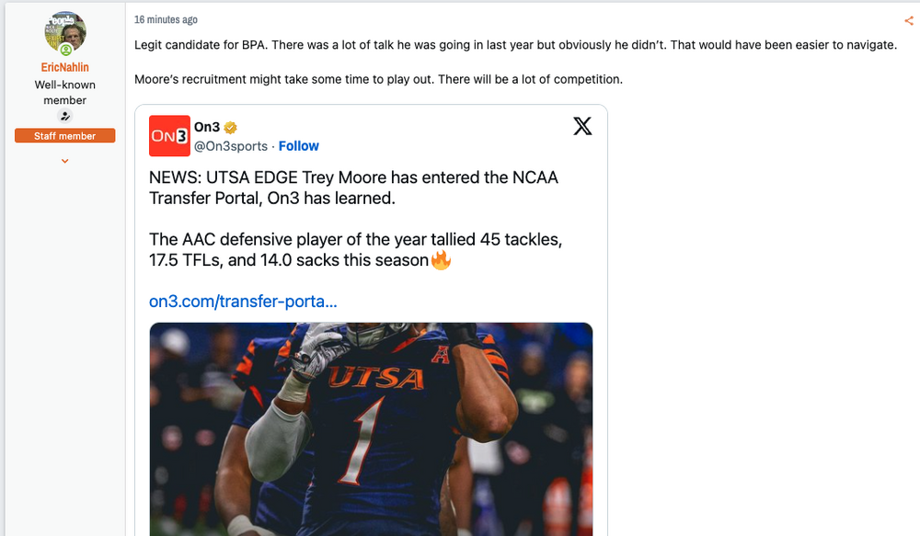Click the fire emoji in the tweet
This screenshot has width=920, height=536.
click(x=442, y=260)
